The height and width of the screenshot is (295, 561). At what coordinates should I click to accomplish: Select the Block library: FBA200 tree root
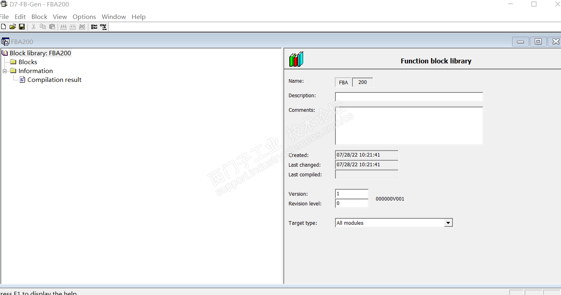[x=40, y=53]
